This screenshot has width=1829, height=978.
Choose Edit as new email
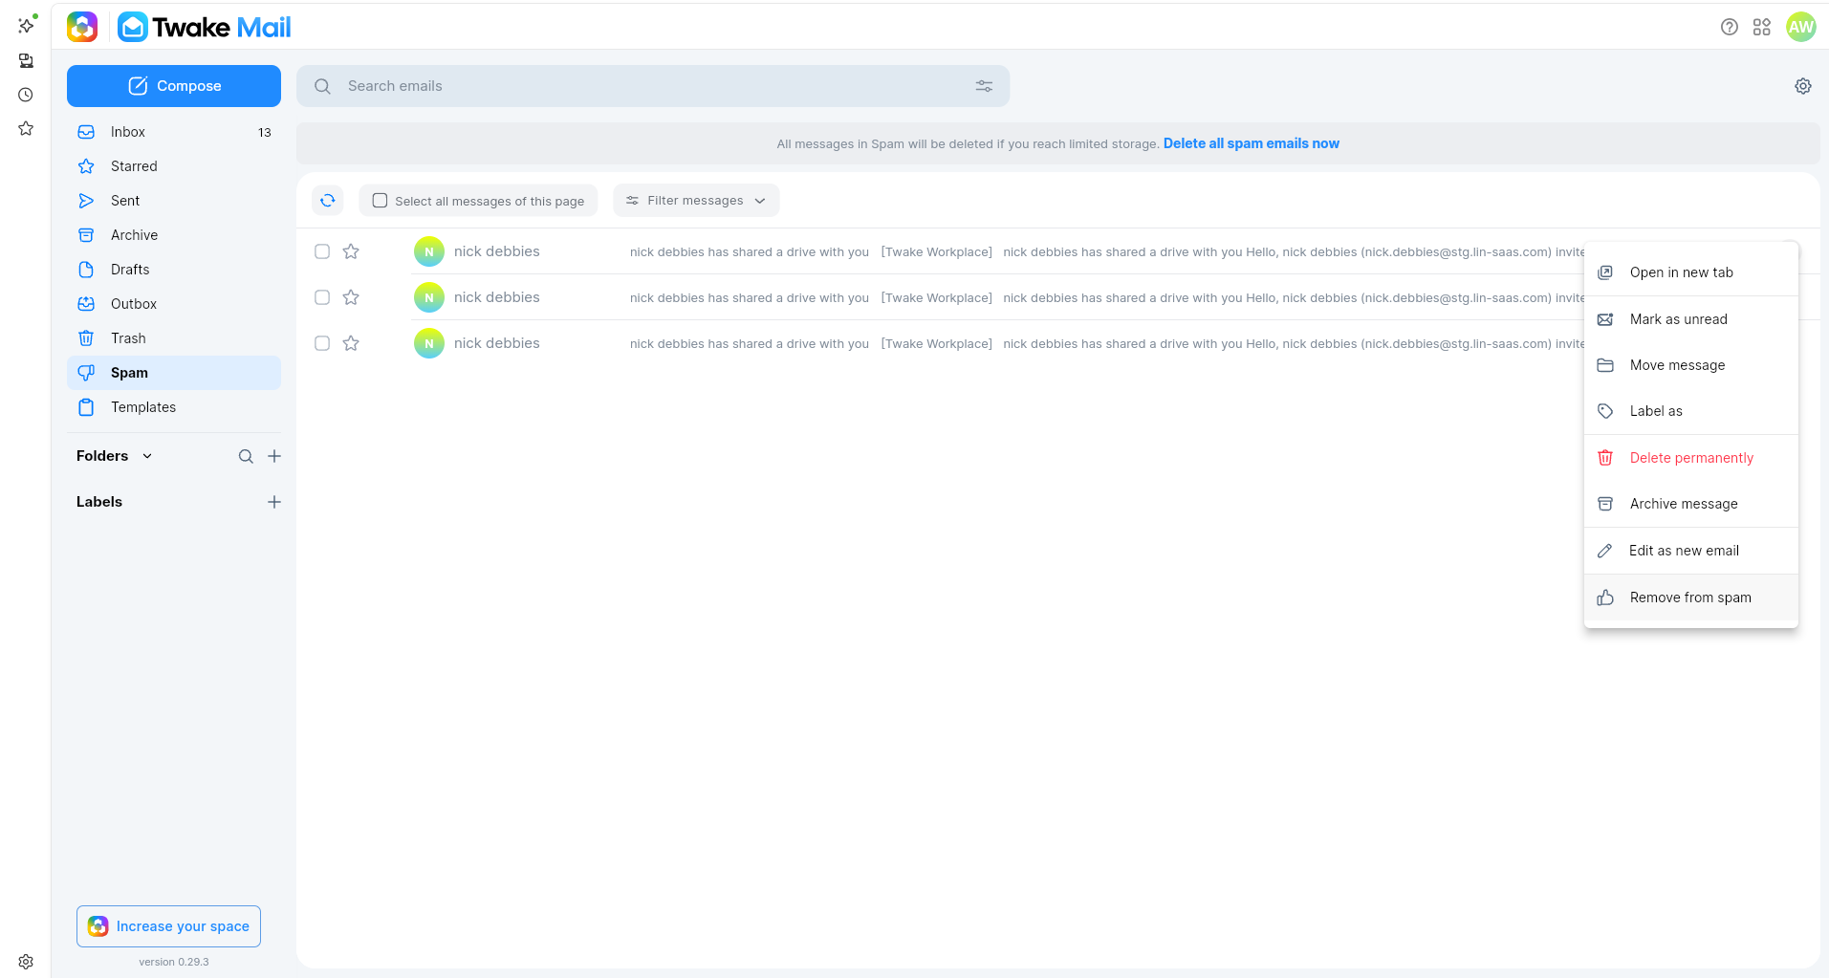1690,551
